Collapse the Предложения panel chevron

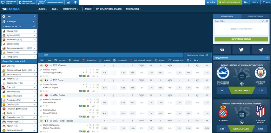(268, 58)
